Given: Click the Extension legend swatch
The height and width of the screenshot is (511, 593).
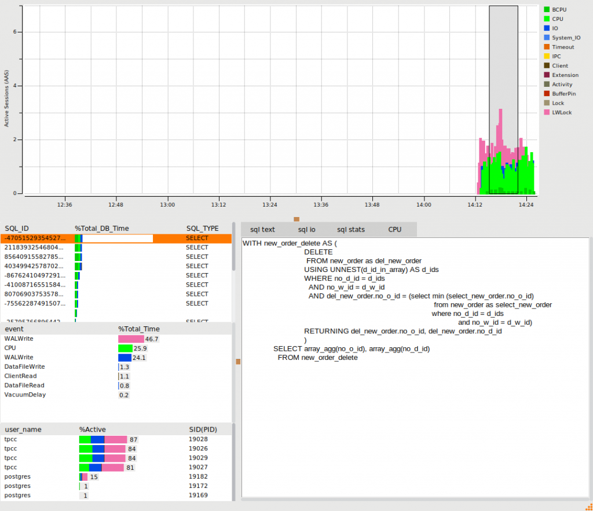Looking at the screenshot, I should [547, 75].
